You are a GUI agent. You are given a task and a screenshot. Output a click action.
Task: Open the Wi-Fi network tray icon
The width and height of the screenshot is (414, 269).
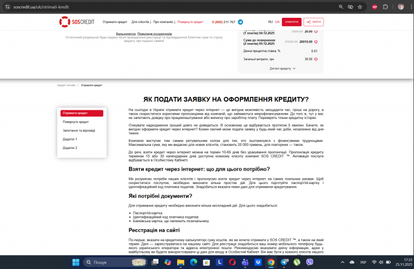[x=374, y=262]
